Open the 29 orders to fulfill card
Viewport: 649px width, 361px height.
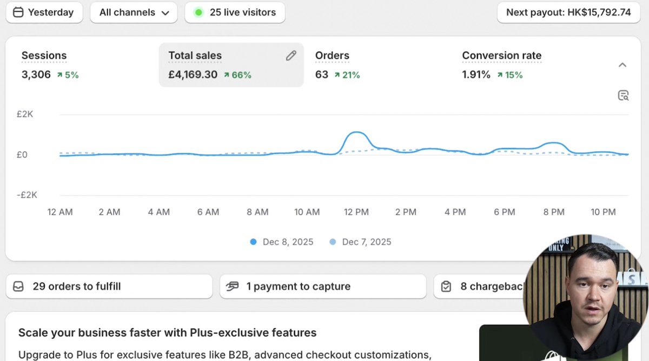point(108,286)
